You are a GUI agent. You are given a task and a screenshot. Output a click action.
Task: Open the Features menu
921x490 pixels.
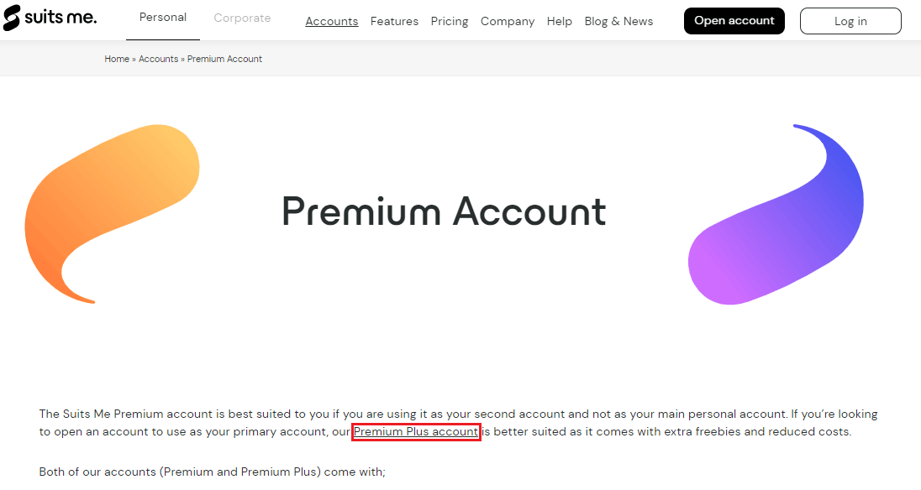click(x=394, y=21)
